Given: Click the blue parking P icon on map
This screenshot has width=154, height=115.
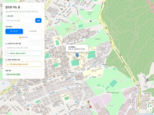Looking at the screenshot, I should 3,84.
